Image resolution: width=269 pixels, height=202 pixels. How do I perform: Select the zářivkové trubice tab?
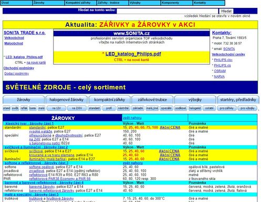[x=152, y=100]
